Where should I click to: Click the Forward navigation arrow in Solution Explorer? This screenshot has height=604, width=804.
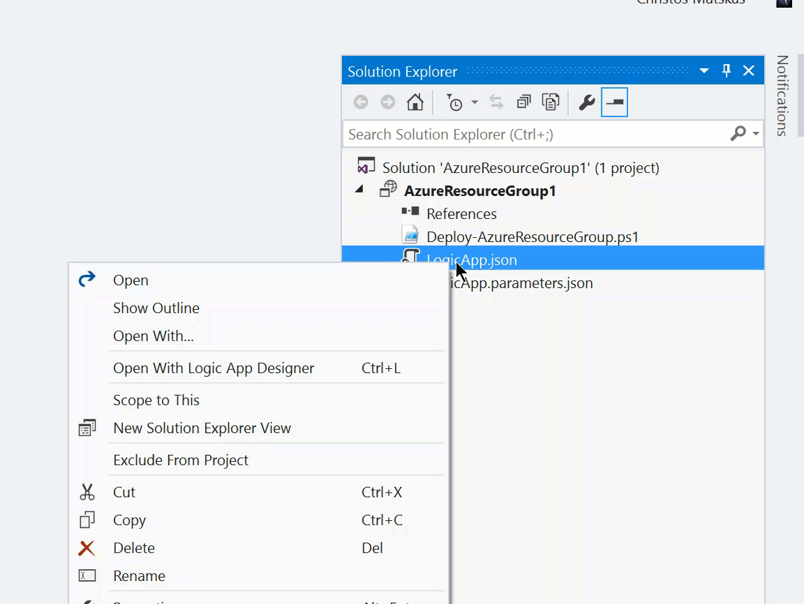[x=388, y=102]
